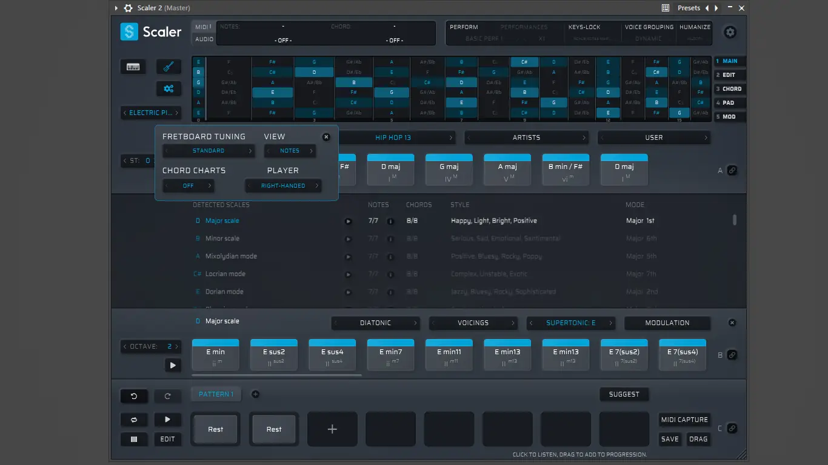Toggle the link icon for section A

pyautogui.click(x=733, y=170)
